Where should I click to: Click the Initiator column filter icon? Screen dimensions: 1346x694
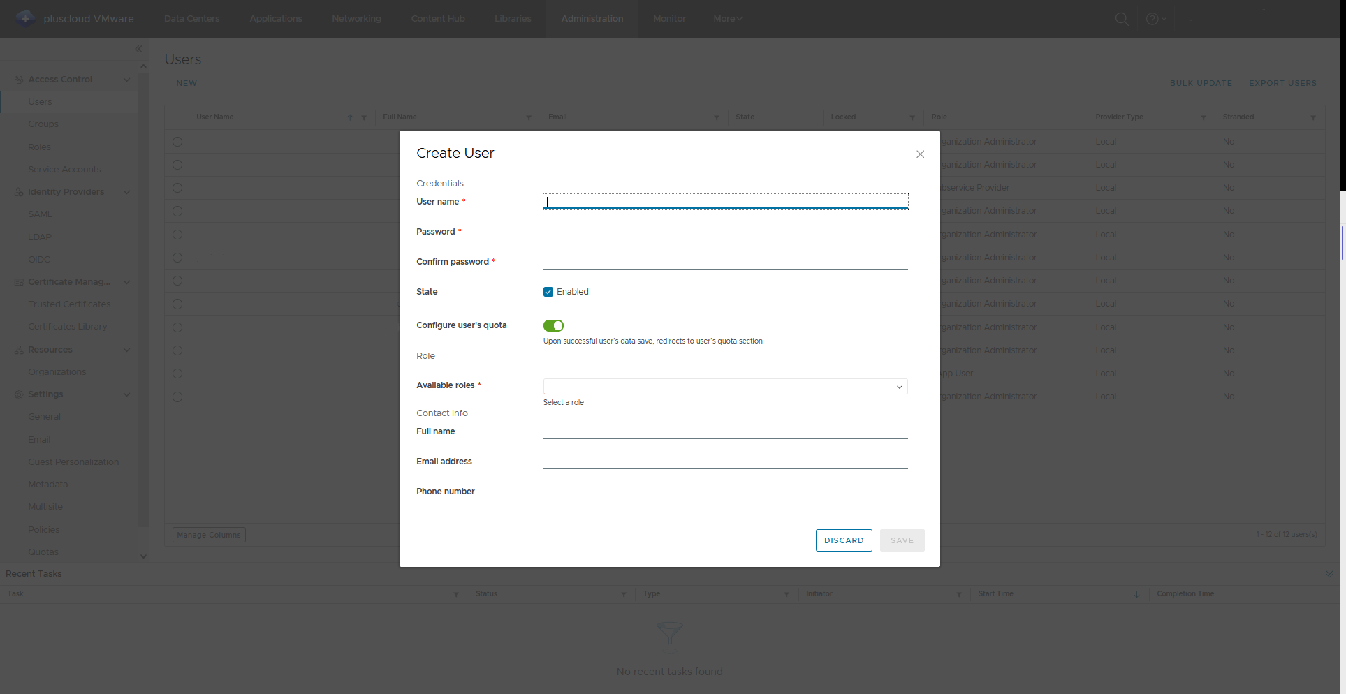click(x=959, y=594)
